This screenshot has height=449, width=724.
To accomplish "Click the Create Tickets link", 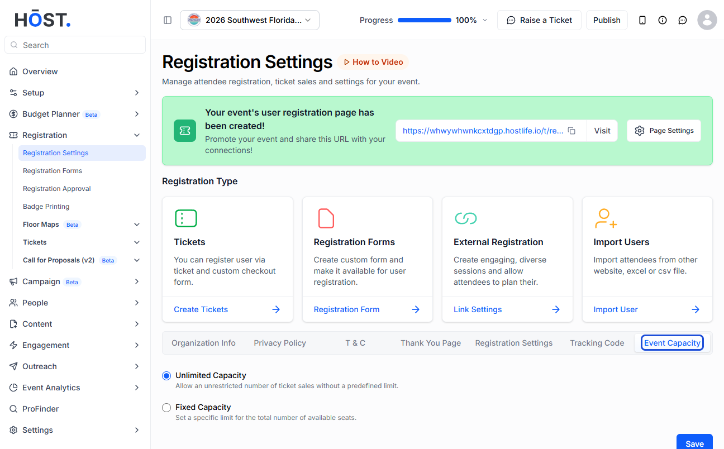I will pos(201,309).
